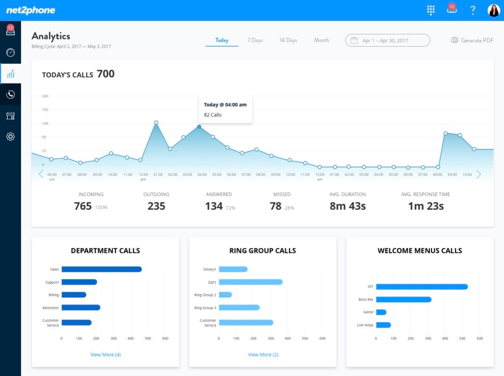This screenshot has height=376, width=504.
Task: Open the dial pad in the top bar
Action: coord(431,10)
